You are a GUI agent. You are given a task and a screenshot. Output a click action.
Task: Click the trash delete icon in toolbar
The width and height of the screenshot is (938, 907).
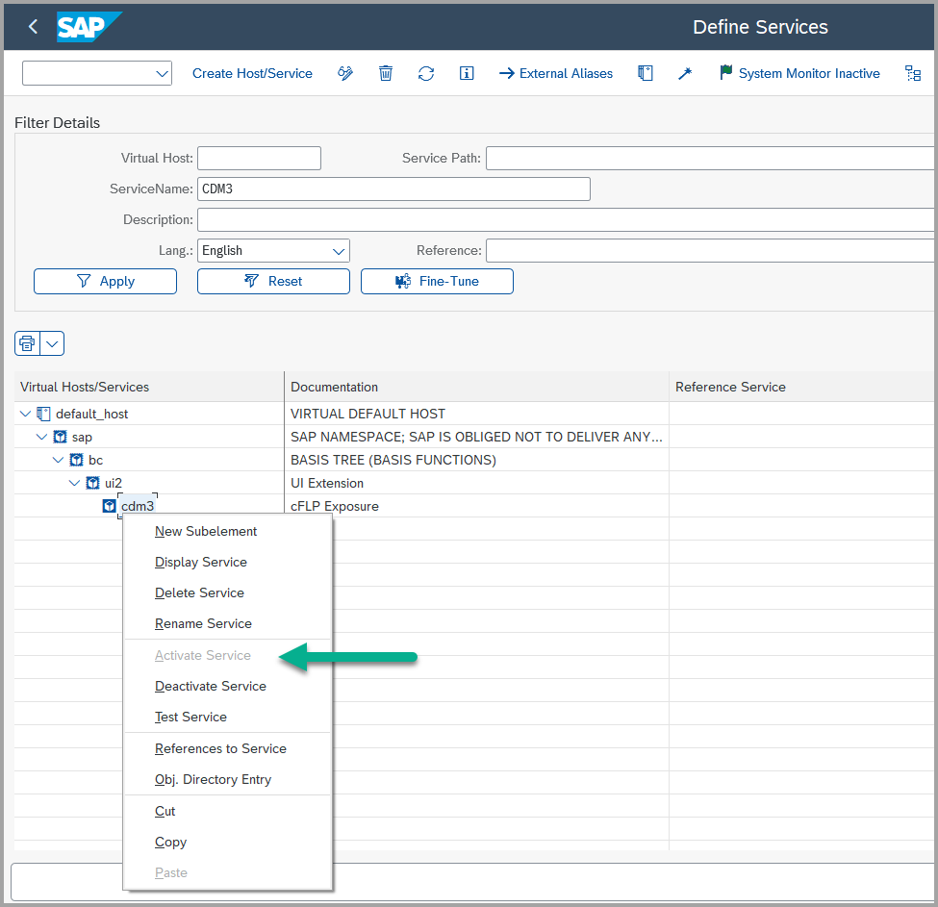tap(386, 73)
